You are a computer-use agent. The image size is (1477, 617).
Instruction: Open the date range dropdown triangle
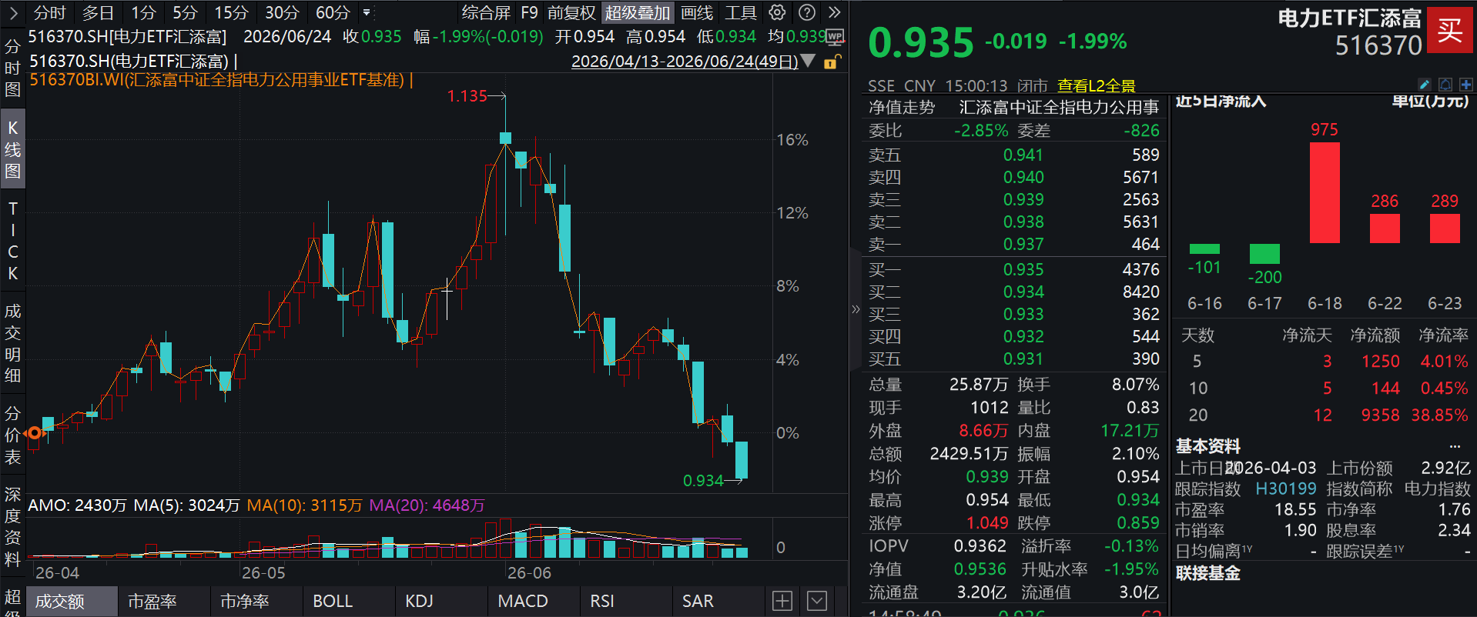pos(808,61)
